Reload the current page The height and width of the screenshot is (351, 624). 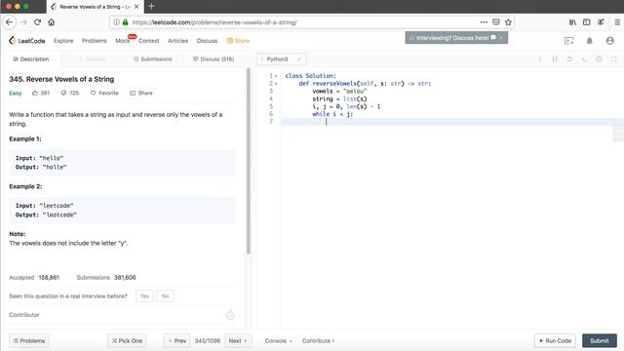(x=37, y=22)
